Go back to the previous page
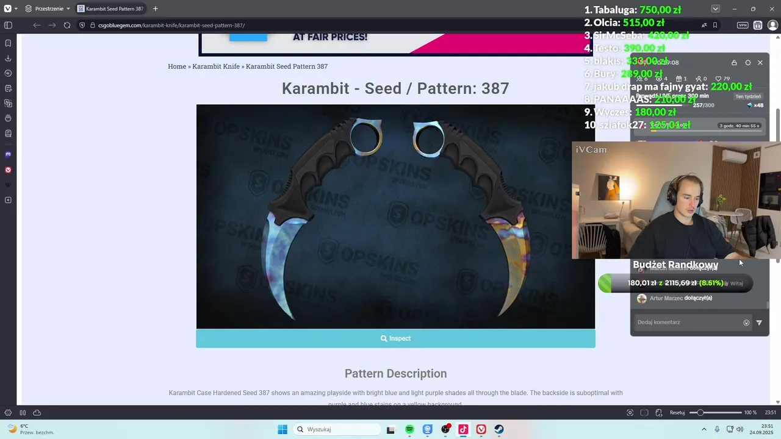Screen dimensions: 781x439 37,25
